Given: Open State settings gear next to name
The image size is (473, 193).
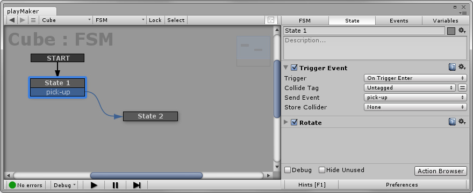Looking at the screenshot, I should point(462,31).
